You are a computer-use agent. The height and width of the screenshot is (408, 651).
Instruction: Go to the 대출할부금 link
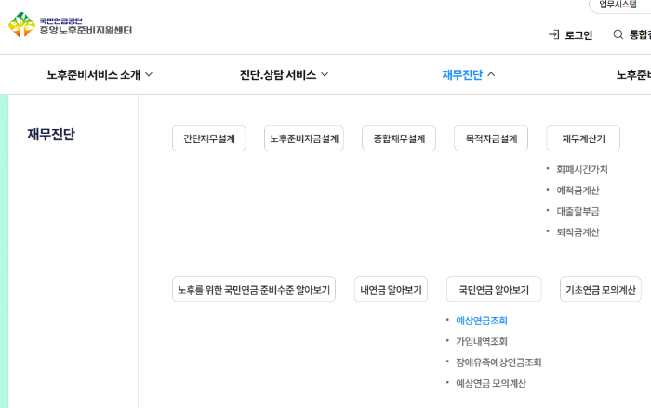pos(578,211)
